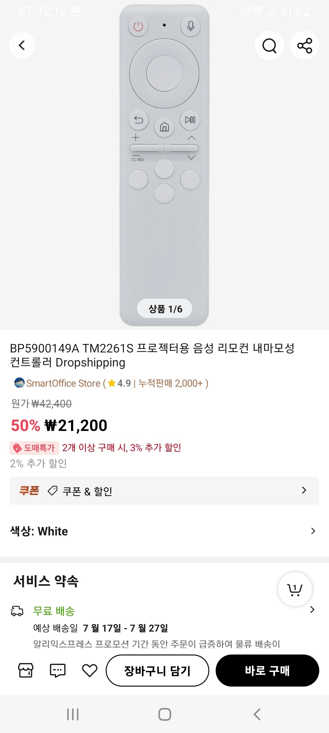Viewport: 329px width, 733px height.
Task: Tap the 상품 1/6 image counter
Action: [165, 309]
